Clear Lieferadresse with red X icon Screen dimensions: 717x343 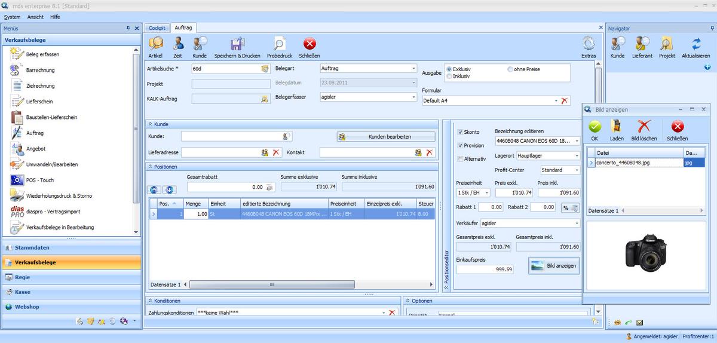pos(276,152)
